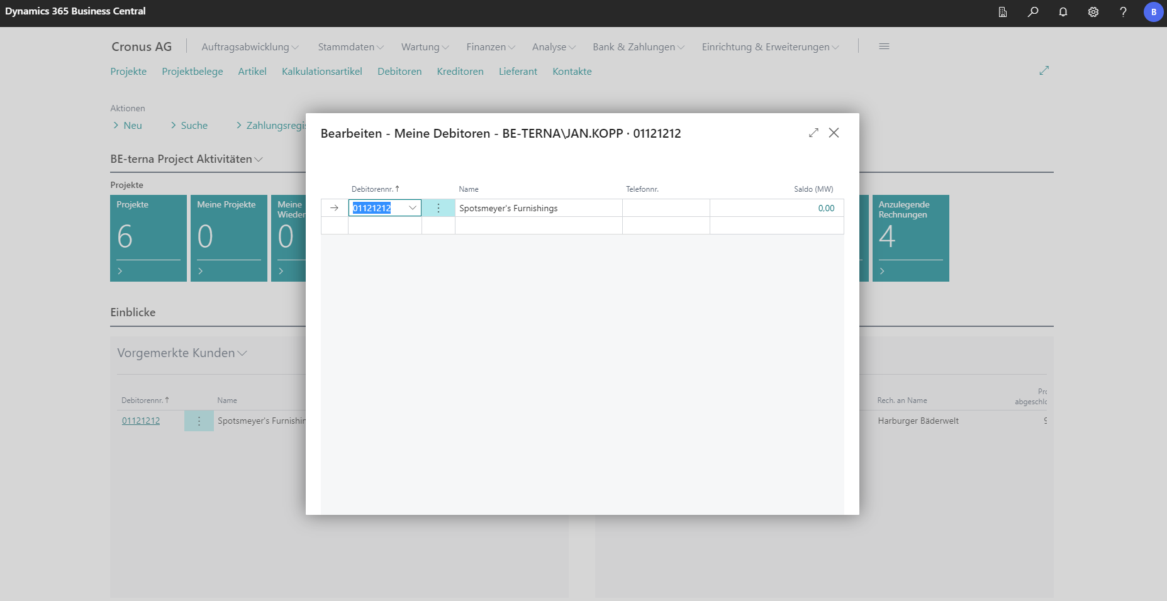Screen dimensions: 1167x601
Task: Open the notifications bell icon
Action: (x=1063, y=12)
